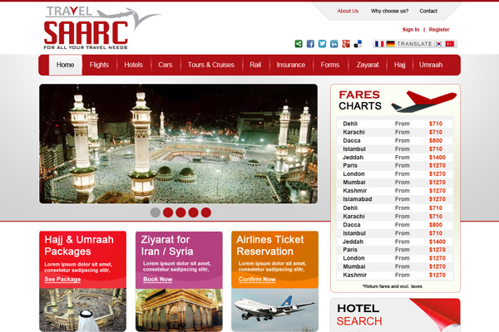Click the first Mumbai fare row
The width and height of the screenshot is (499, 332).
coord(395,183)
